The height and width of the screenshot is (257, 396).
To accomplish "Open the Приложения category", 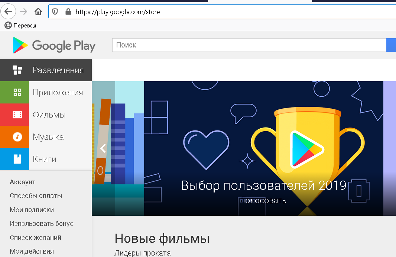I will tap(46, 92).
